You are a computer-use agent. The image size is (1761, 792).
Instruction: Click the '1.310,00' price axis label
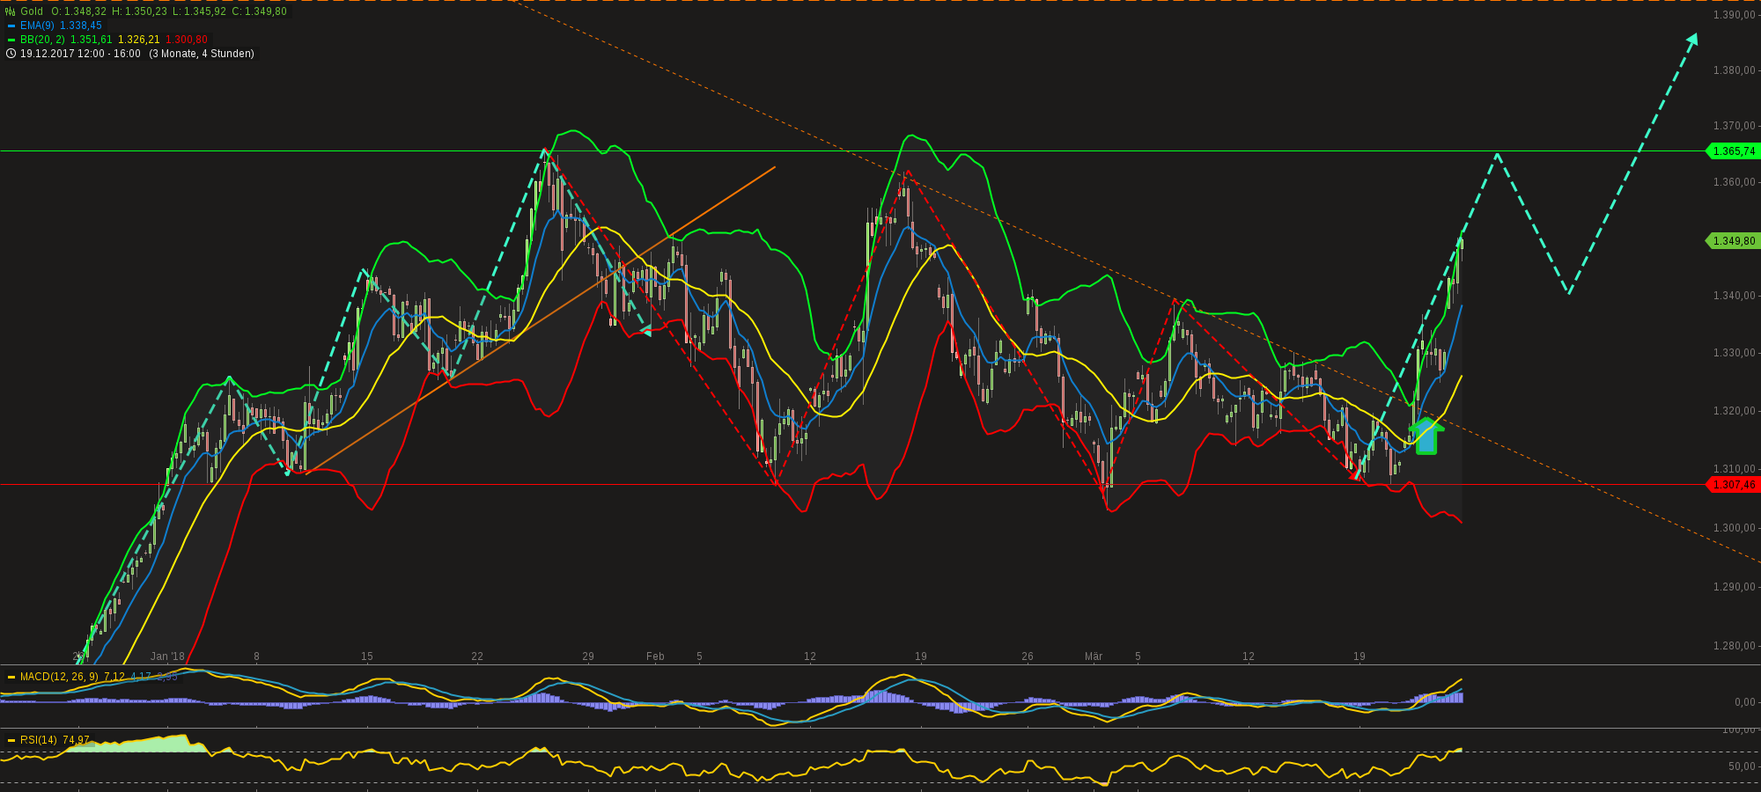pyautogui.click(x=1735, y=469)
